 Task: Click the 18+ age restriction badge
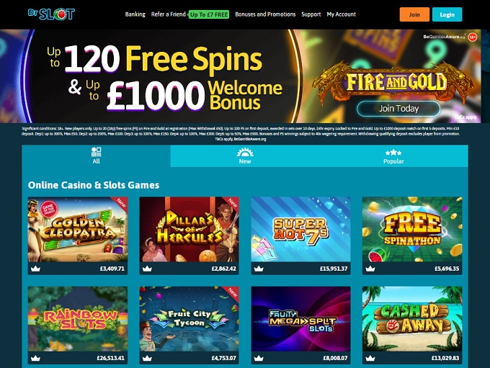473,37
